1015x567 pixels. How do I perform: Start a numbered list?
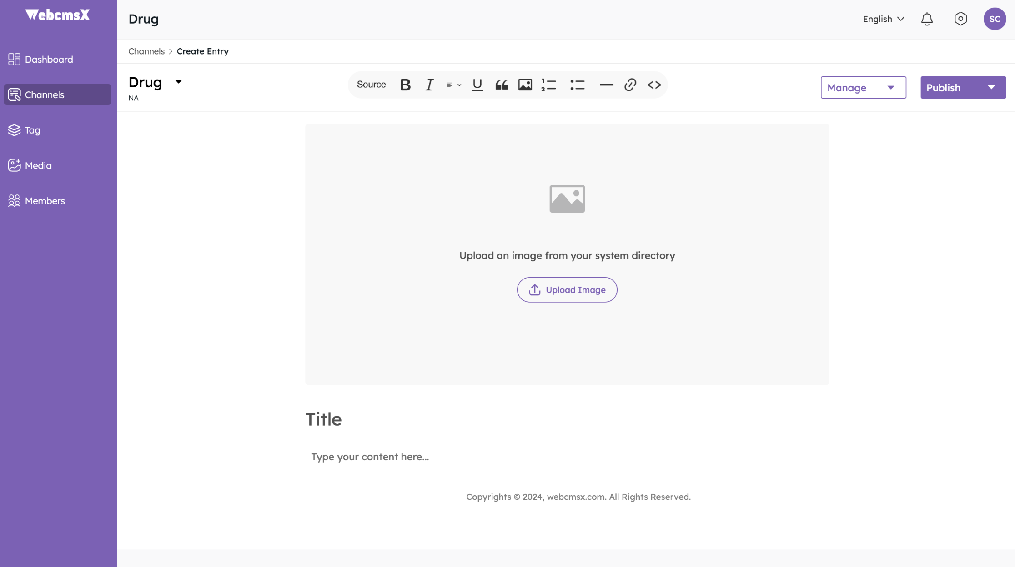(x=549, y=85)
